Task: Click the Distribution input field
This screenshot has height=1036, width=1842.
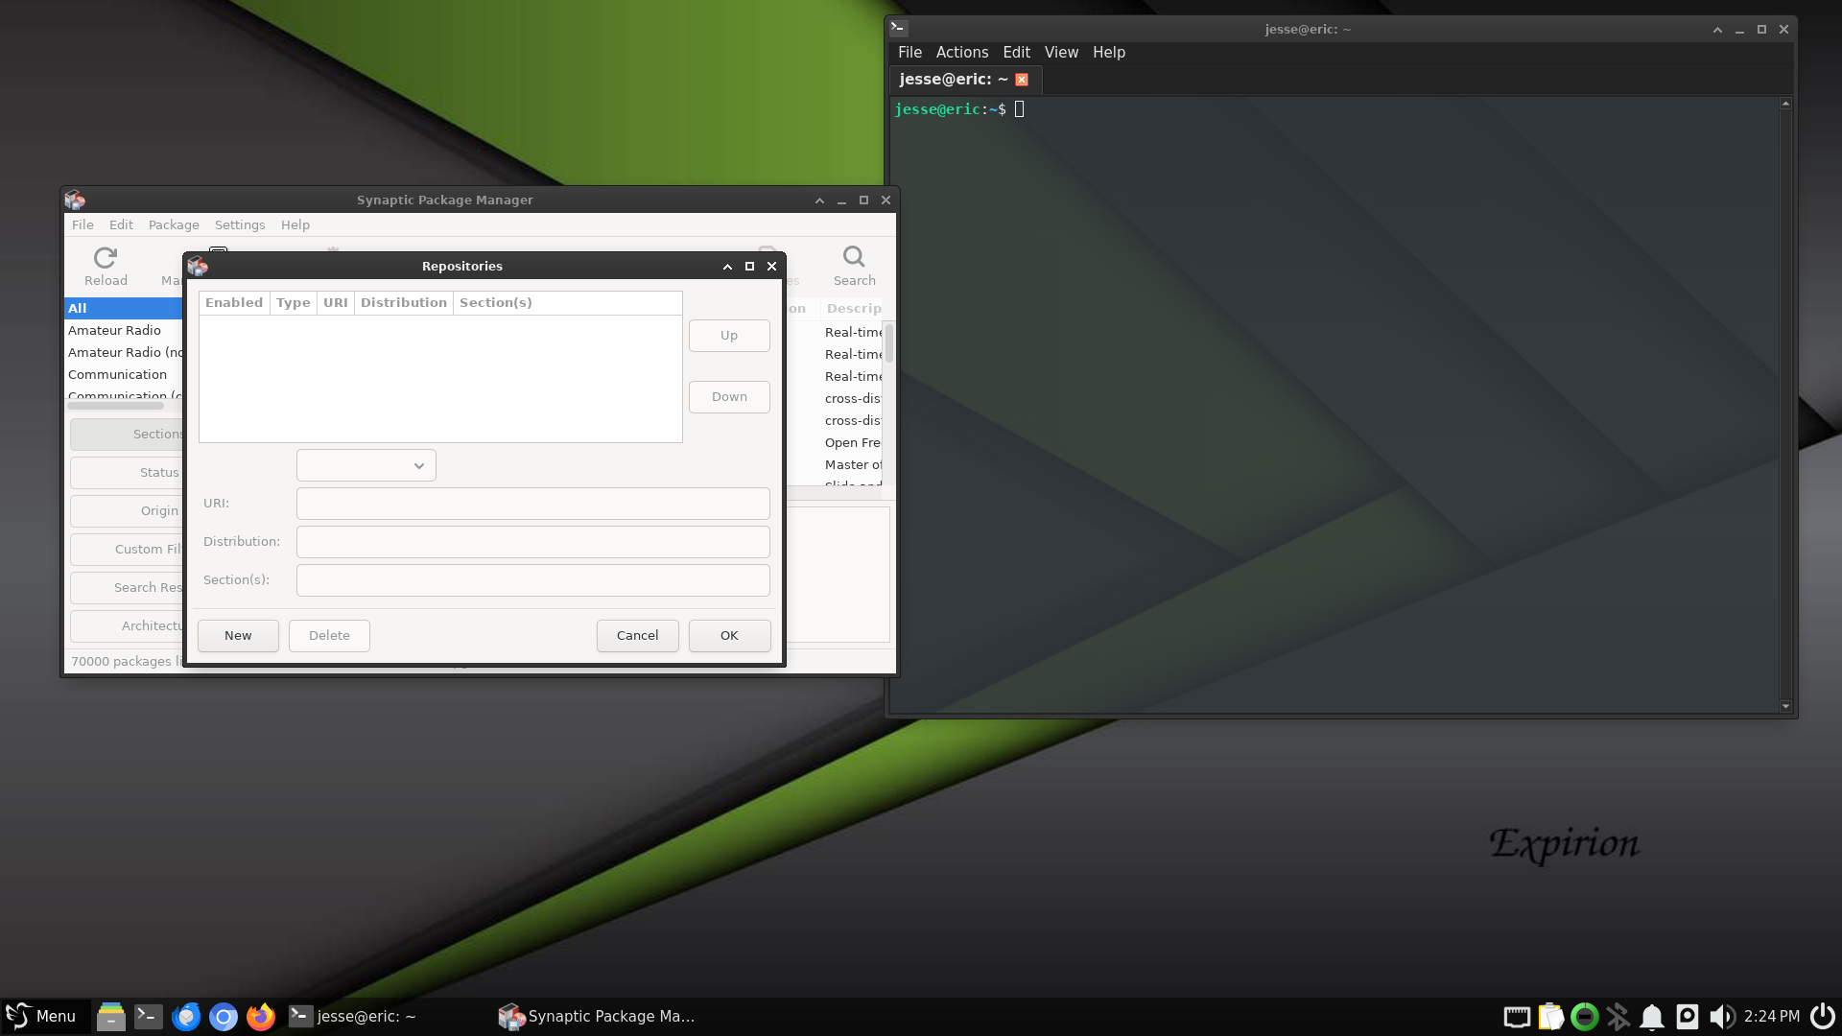Action: coord(533,541)
